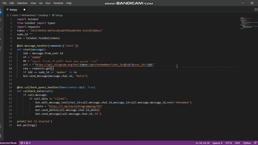This screenshot has width=258, height=145.
Task: Click the 'ch = "pqppp"' line
Action: [x=32, y=57]
